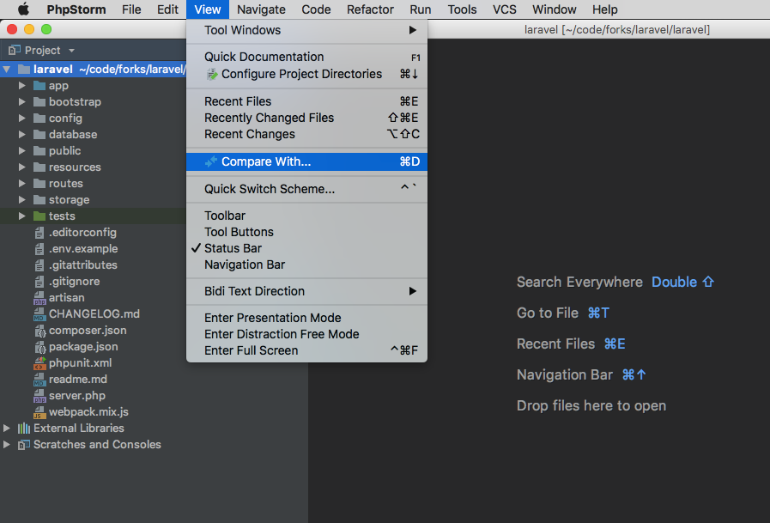Screen dimensions: 770x523
Task: Click the .env.example file icon
Action: pyautogui.click(x=39, y=248)
